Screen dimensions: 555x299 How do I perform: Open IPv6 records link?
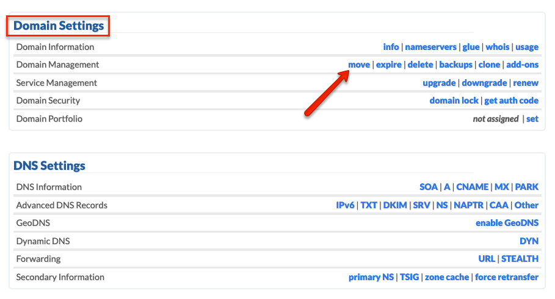pos(345,205)
